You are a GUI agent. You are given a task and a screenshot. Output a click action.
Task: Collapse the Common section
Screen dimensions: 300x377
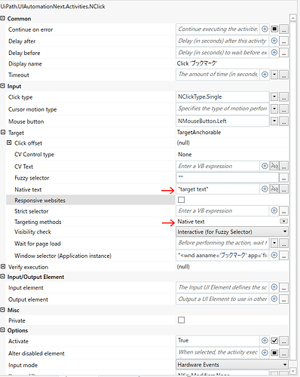click(2, 18)
